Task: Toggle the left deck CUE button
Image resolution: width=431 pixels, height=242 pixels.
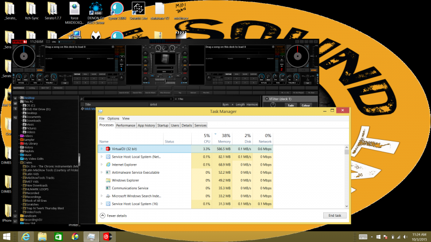Action: 19,70
